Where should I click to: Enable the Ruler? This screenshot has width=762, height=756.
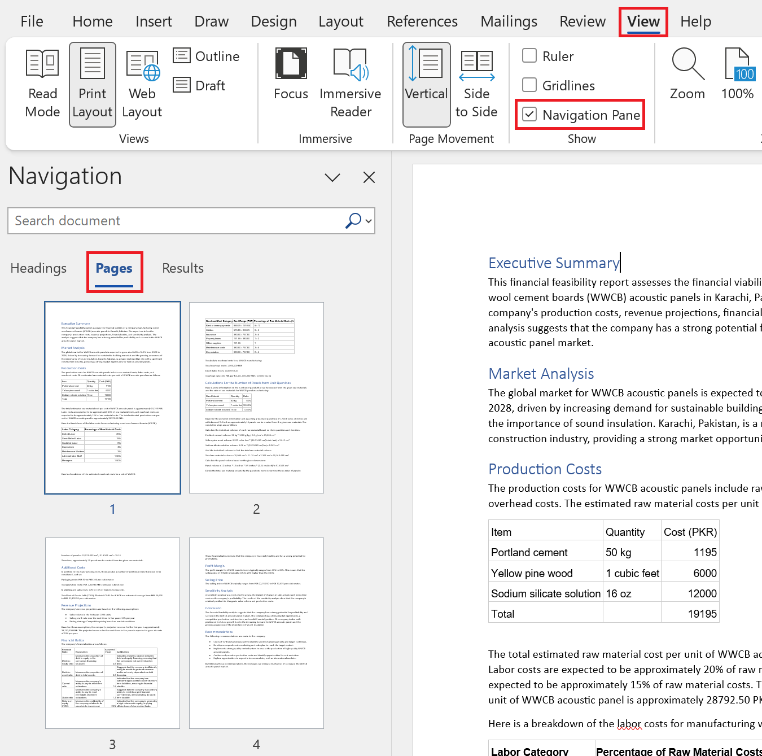(529, 56)
